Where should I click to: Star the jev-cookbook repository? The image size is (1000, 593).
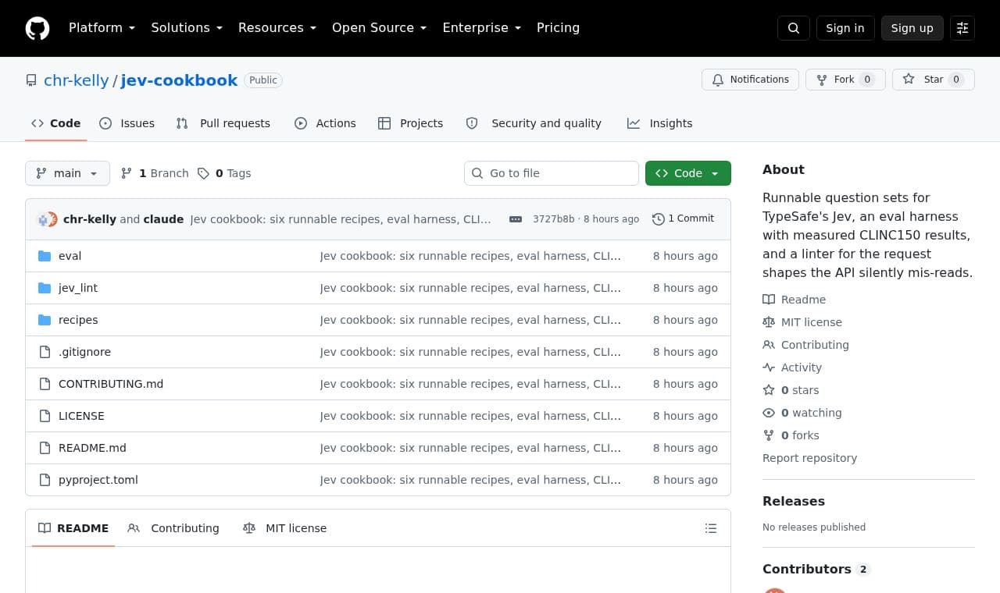tap(934, 80)
